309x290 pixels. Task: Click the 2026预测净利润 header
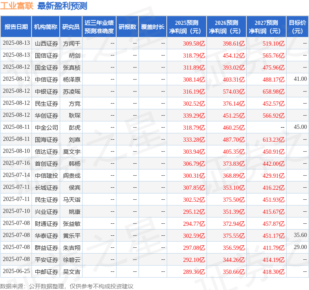point(226,27)
